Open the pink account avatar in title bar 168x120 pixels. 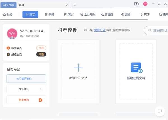(145, 4)
